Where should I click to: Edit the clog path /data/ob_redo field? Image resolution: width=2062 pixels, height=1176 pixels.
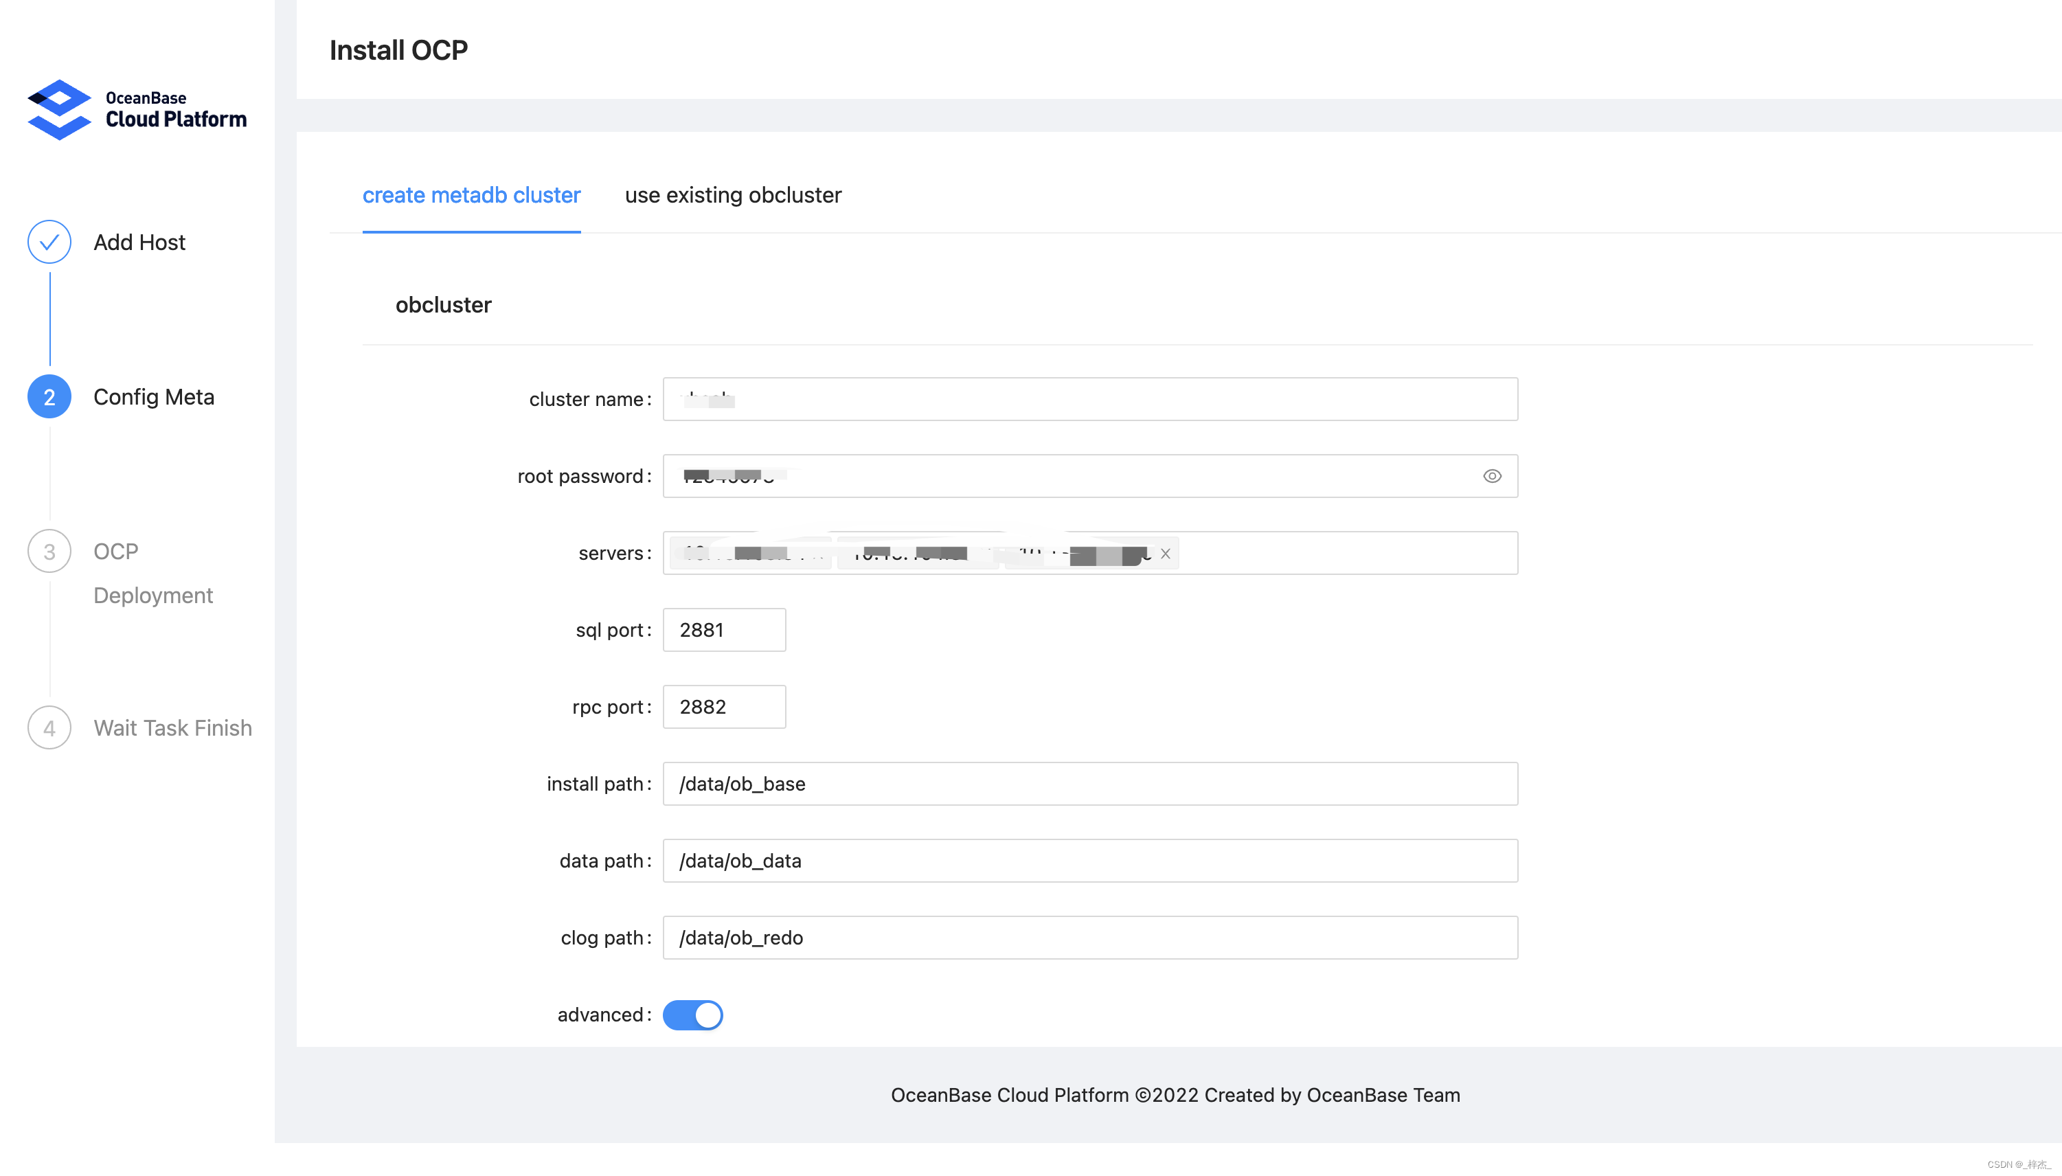pyautogui.click(x=1090, y=938)
